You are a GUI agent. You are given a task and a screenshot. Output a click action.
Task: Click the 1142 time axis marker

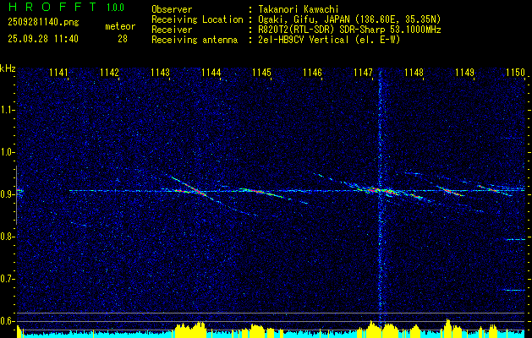click(x=110, y=73)
